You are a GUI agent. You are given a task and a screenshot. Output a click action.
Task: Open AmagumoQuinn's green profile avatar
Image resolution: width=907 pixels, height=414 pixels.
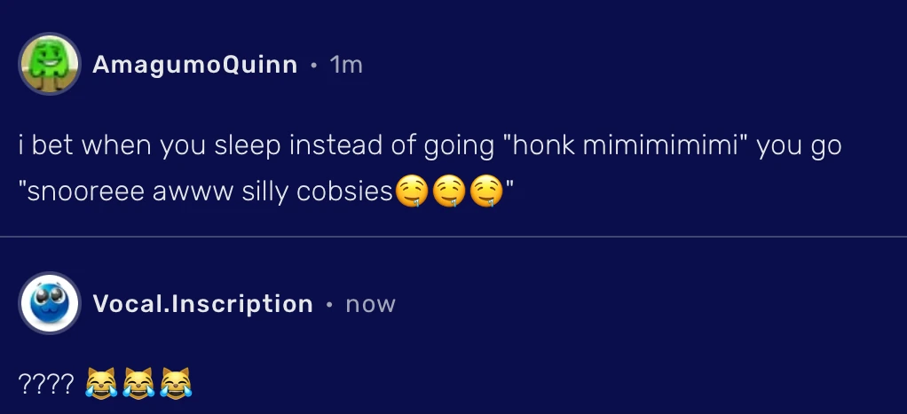coord(50,64)
